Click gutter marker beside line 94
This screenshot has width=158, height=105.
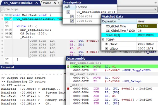click(x=2, y=30)
